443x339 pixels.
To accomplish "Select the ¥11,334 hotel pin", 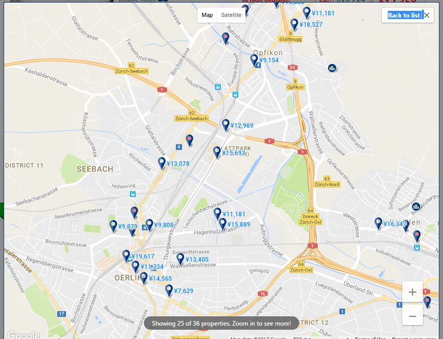I will tap(136, 267).
